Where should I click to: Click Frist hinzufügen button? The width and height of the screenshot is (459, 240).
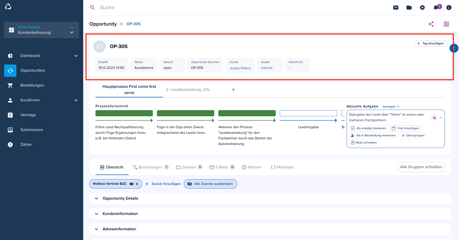click(405, 128)
